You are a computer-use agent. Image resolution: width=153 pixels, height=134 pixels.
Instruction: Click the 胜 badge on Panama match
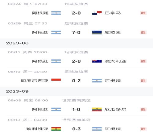click(143, 13)
